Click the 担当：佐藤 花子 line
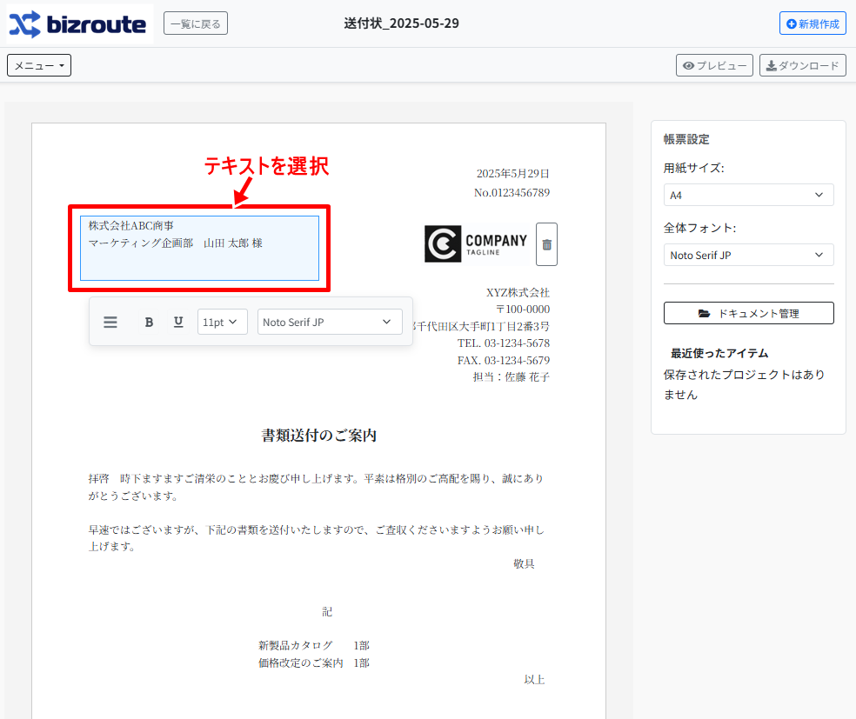The width and height of the screenshot is (856, 719). [511, 377]
